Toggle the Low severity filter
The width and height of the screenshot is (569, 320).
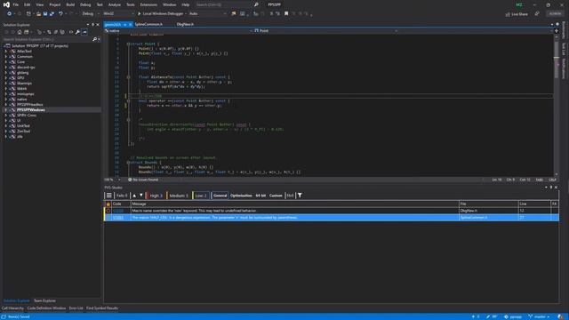[200, 196]
